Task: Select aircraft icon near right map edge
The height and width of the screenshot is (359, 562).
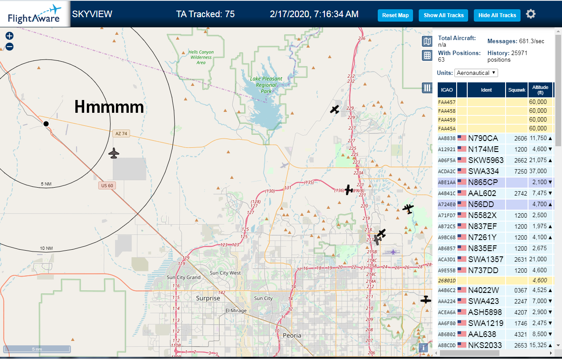Action: [425, 300]
